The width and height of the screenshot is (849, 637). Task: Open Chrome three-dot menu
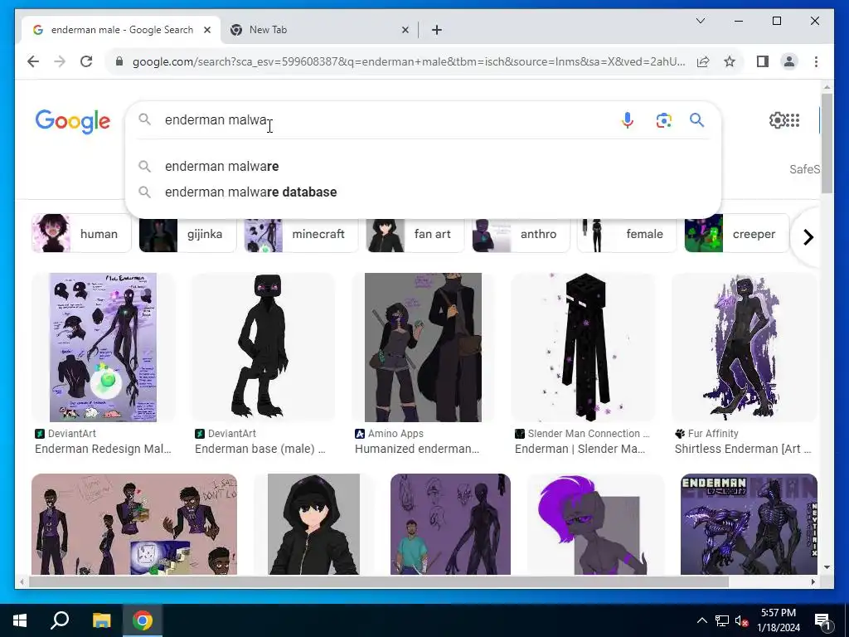[816, 61]
